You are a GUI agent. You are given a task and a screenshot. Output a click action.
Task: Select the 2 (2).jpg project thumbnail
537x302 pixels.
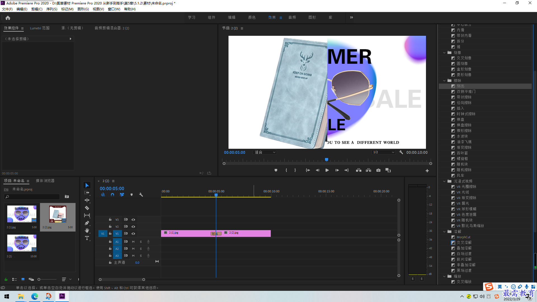pos(58,214)
